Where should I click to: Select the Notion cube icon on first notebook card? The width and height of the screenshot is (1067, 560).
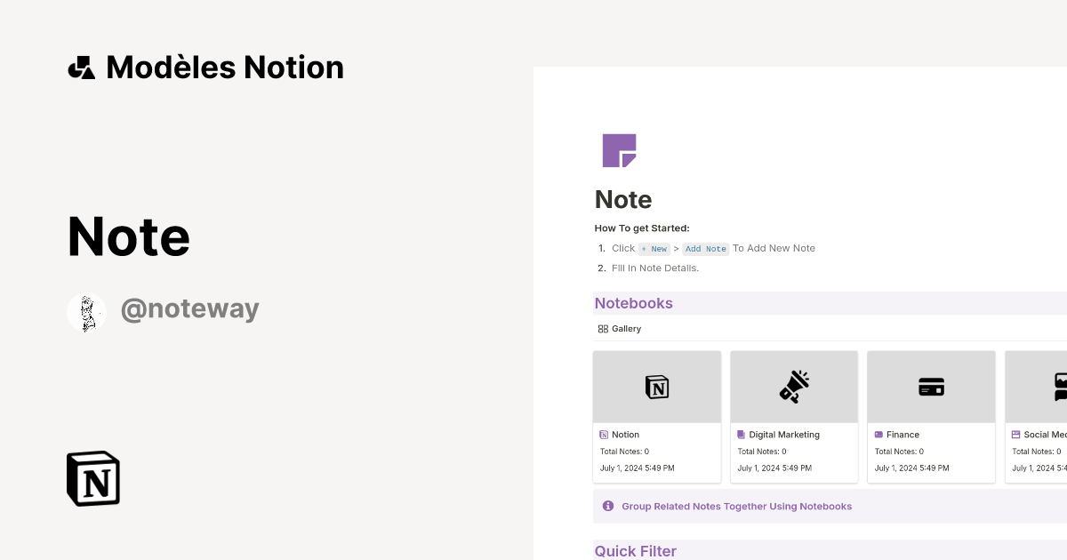(656, 386)
